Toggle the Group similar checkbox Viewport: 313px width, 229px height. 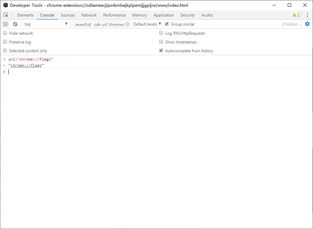[167, 24]
